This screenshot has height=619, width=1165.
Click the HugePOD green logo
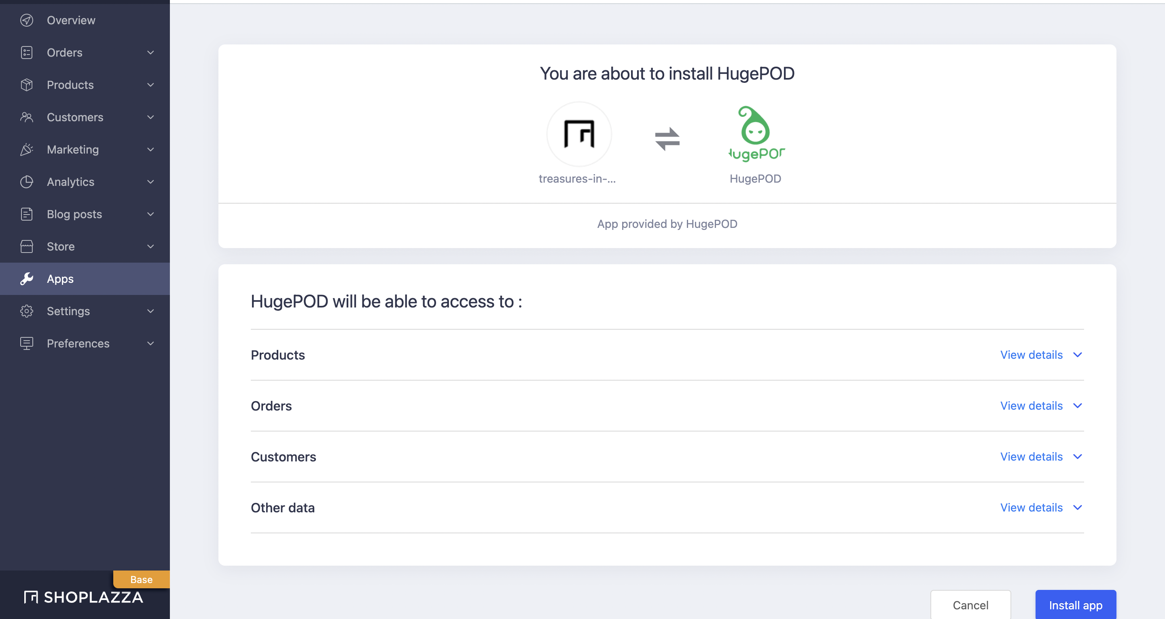(755, 134)
